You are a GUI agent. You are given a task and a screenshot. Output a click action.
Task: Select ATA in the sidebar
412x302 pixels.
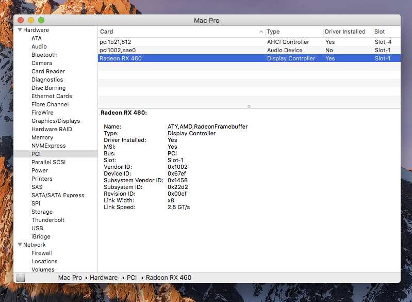[37, 38]
